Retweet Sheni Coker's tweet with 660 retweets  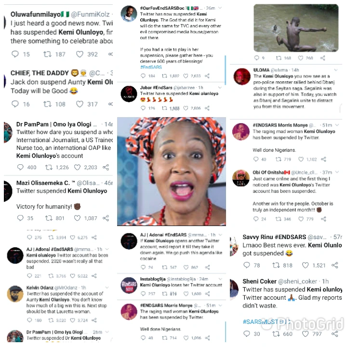click(276, 334)
